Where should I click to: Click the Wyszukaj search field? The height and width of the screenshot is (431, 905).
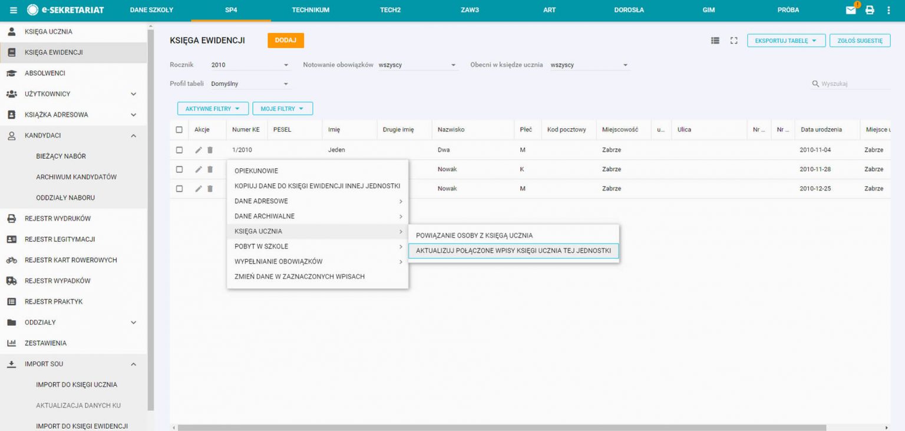click(x=854, y=84)
